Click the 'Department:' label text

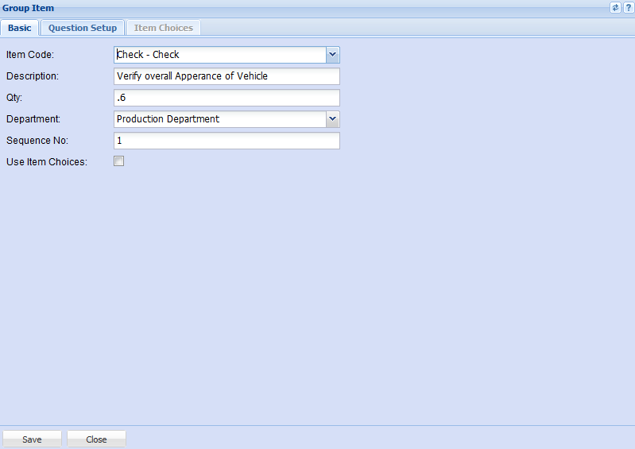tap(33, 119)
